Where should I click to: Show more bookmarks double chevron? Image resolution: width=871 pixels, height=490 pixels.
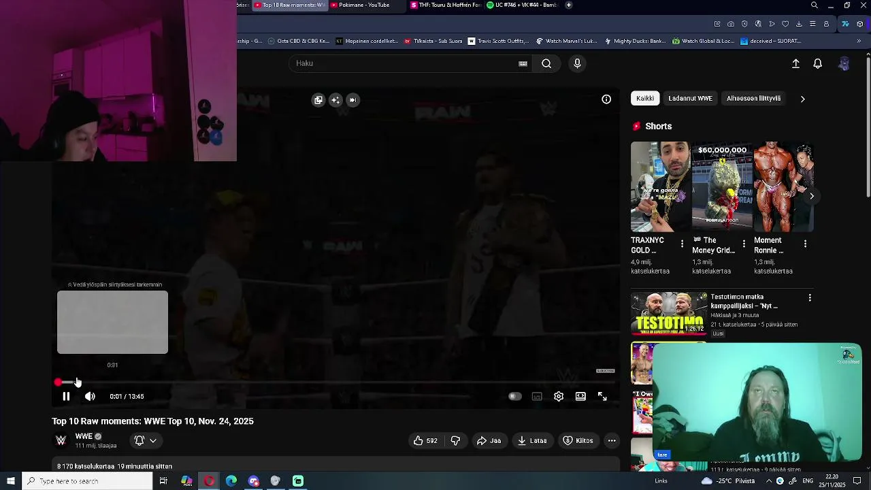pyautogui.click(x=858, y=41)
